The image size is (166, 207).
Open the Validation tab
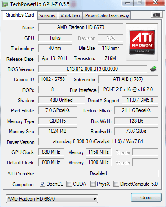tap(70, 16)
